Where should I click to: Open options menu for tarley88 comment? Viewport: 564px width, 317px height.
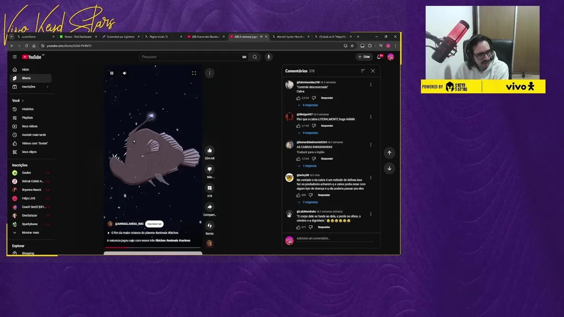(x=371, y=177)
